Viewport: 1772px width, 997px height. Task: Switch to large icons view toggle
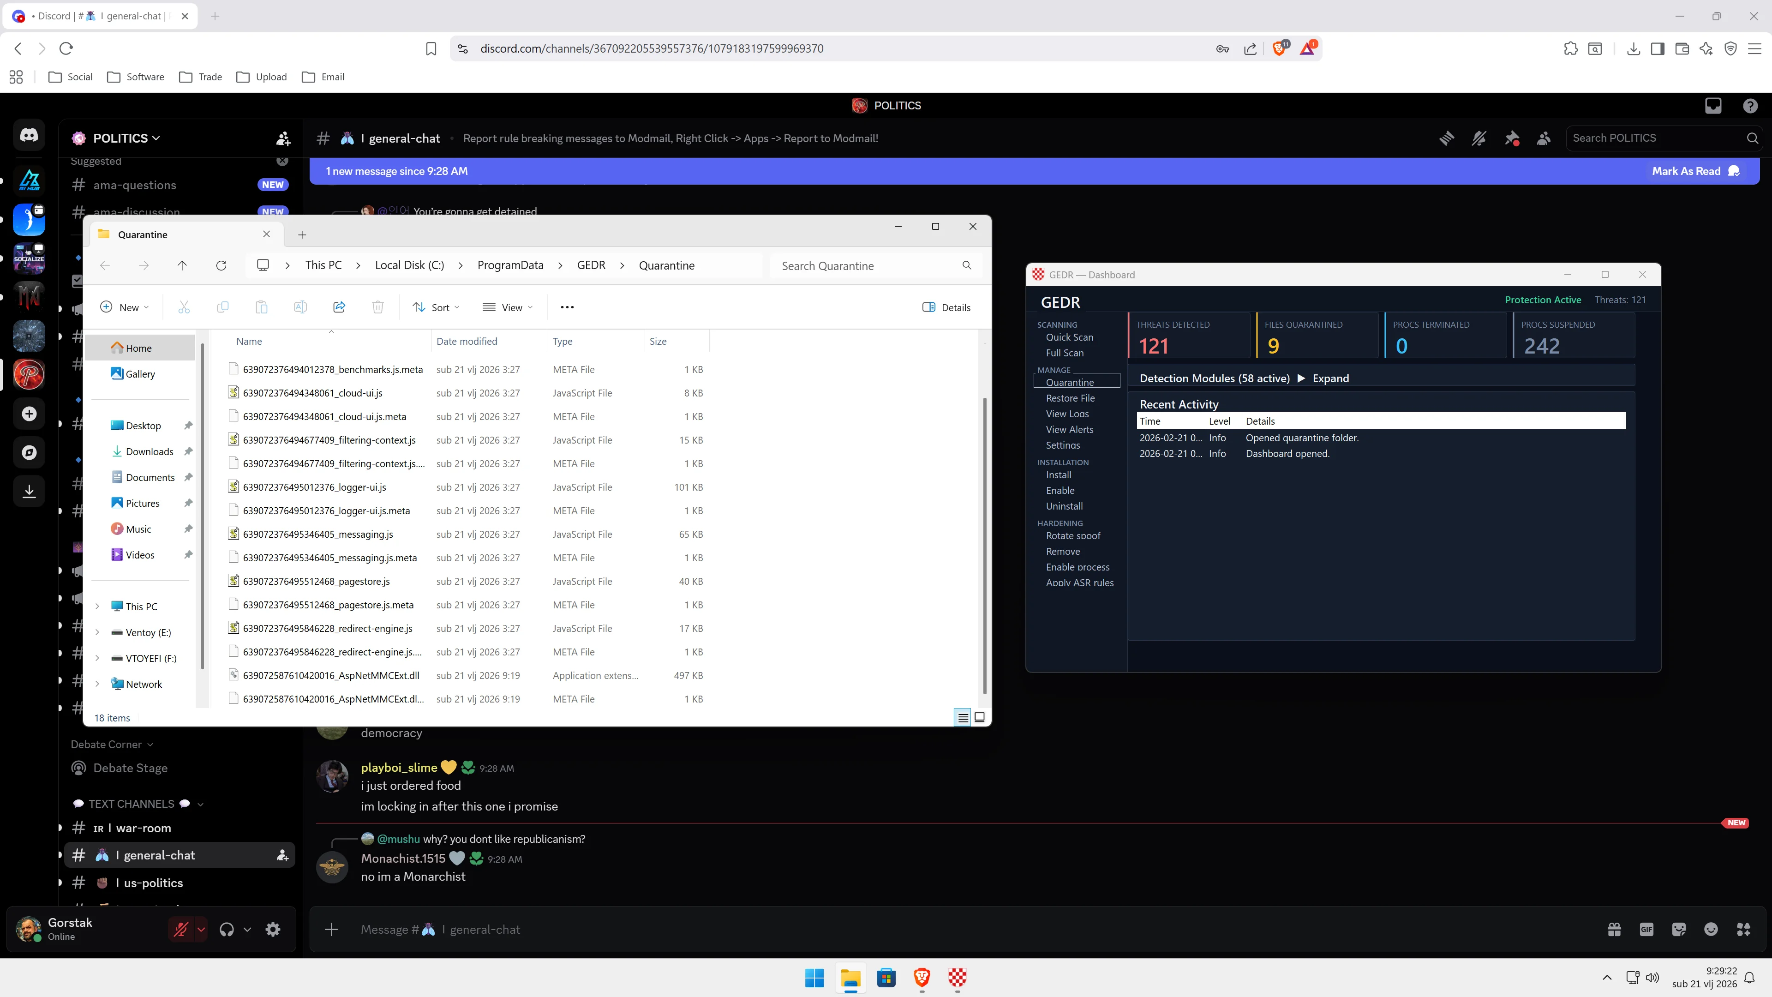coord(980,717)
